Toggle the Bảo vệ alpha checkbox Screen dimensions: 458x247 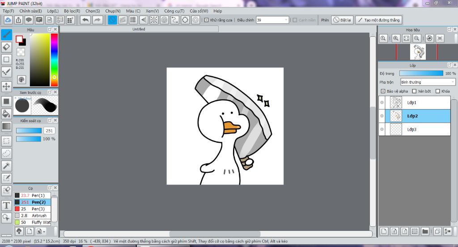[x=383, y=91]
